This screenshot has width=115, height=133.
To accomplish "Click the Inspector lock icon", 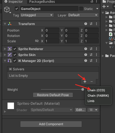I will point(92,1).
